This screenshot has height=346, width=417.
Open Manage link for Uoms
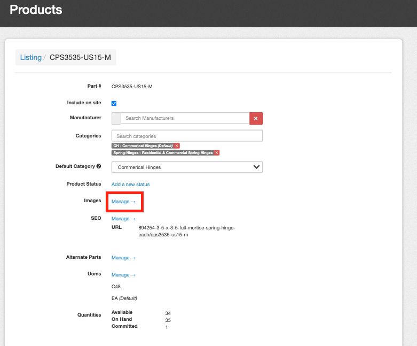coord(123,275)
